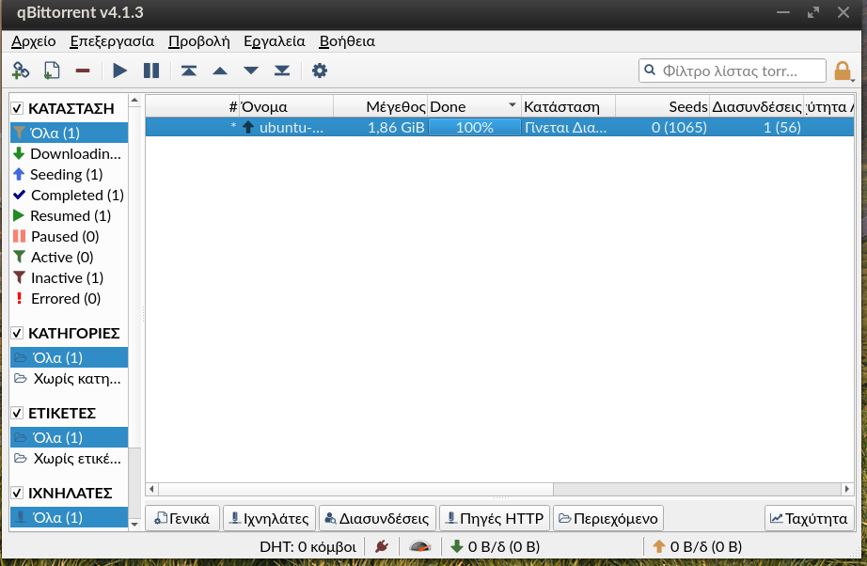Sort by the Κατάσταση column header
The image size is (867, 566).
click(568, 106)
